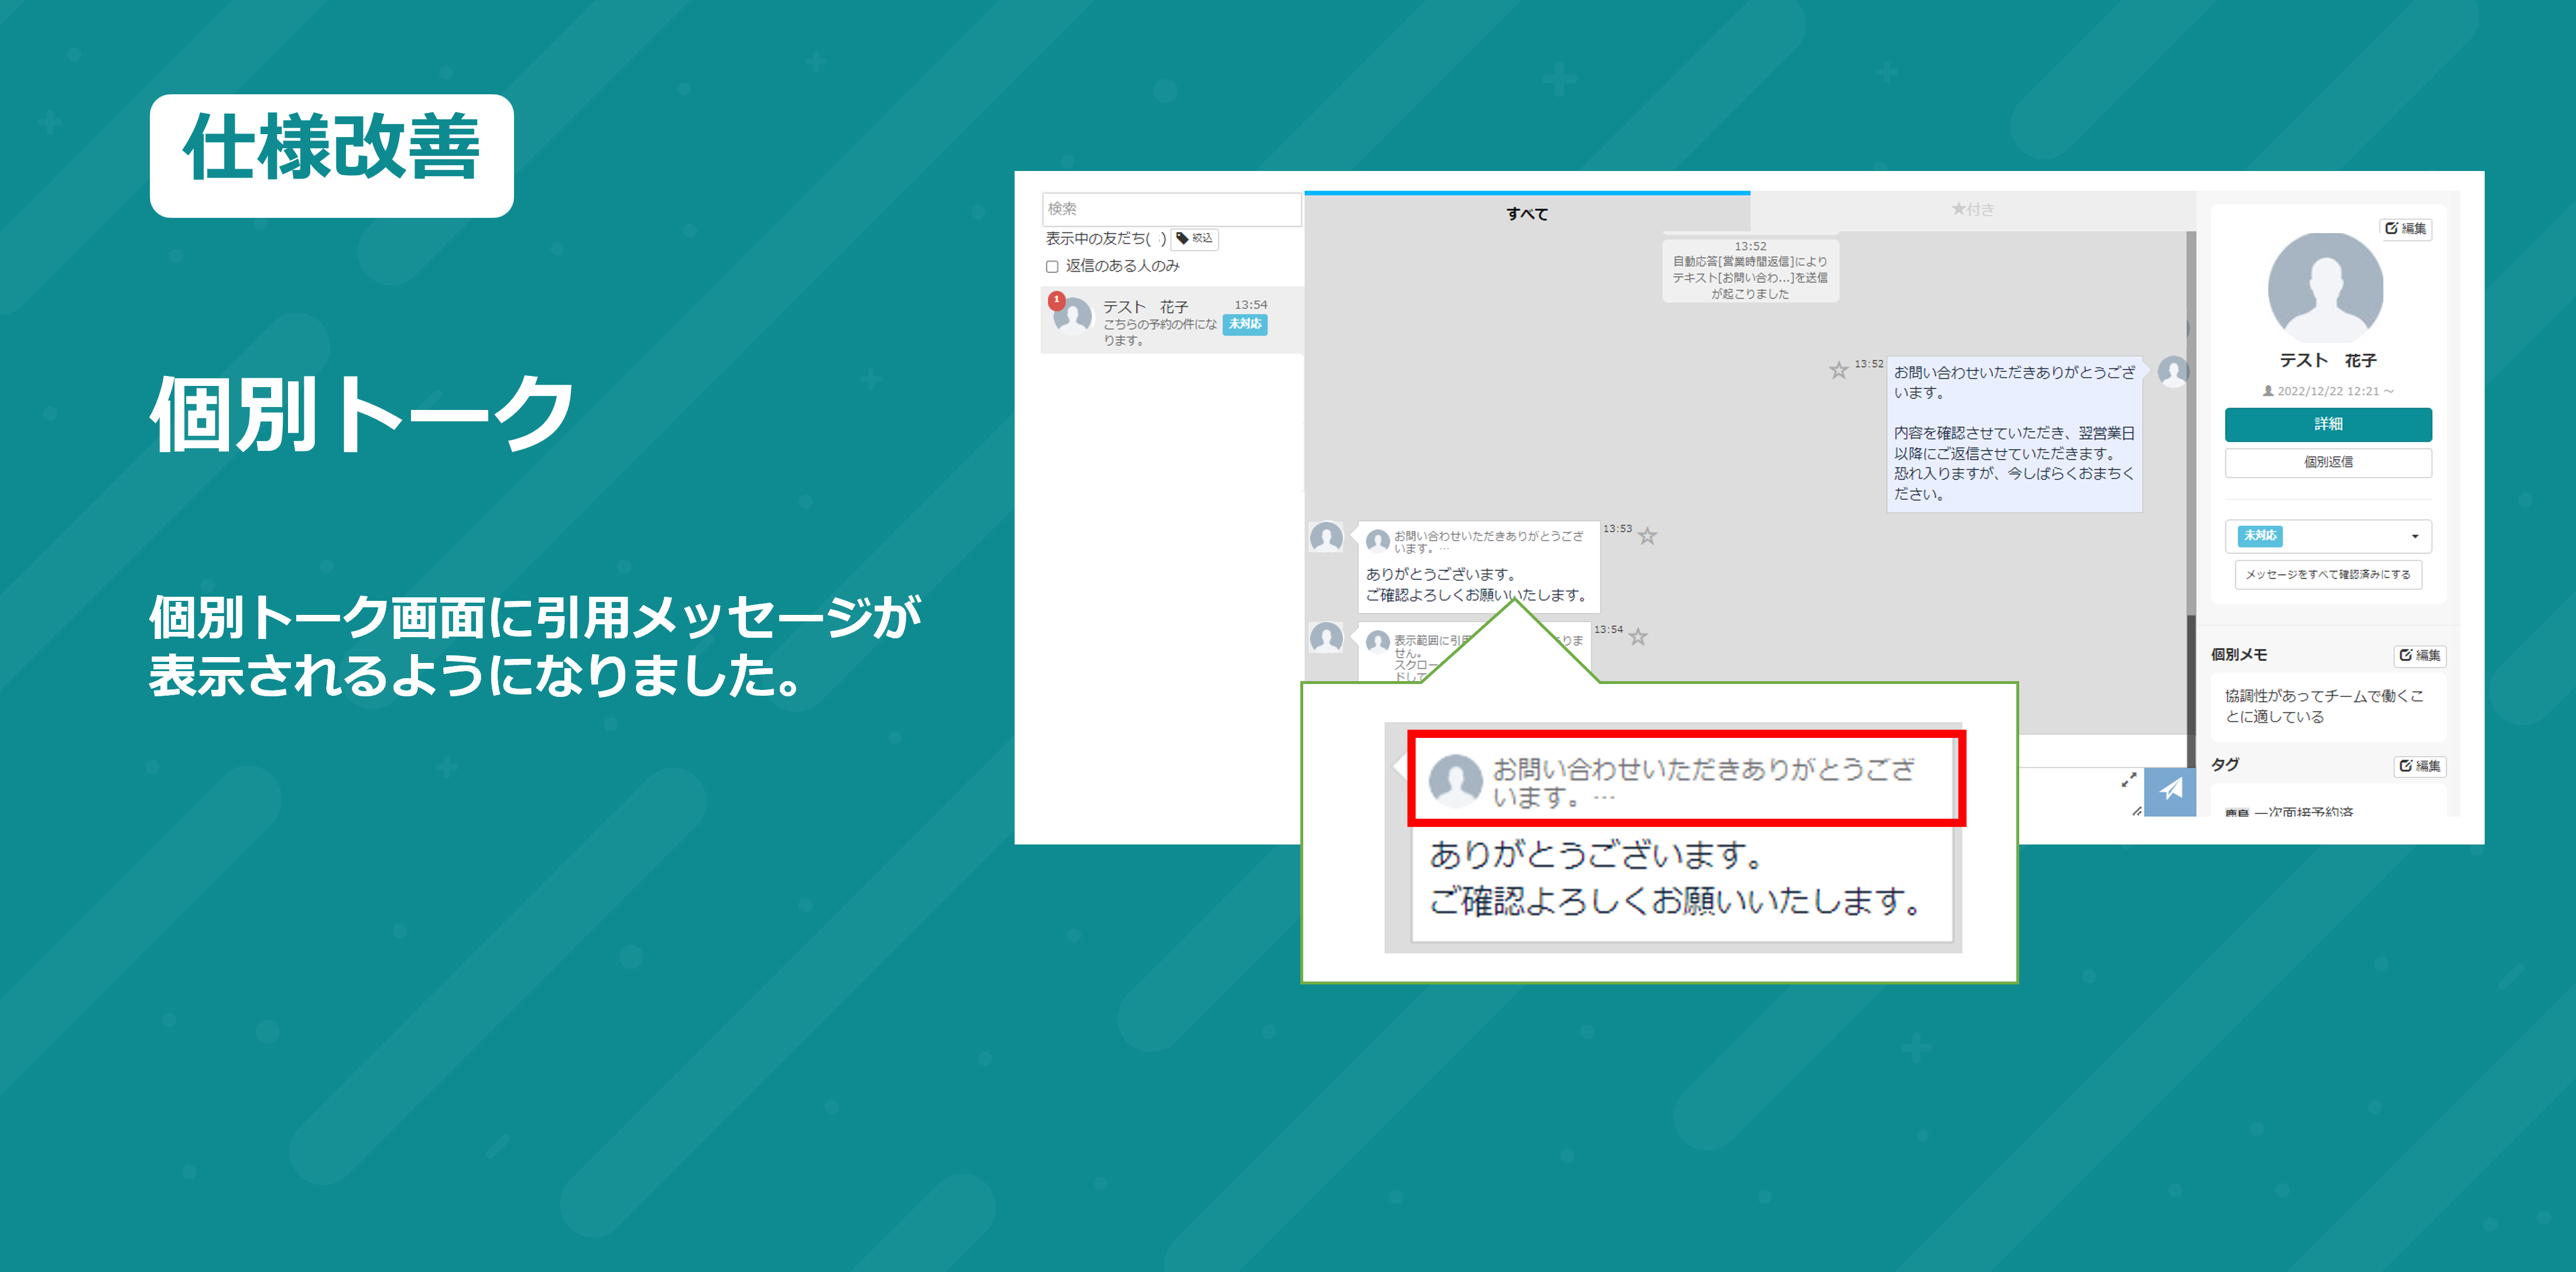Click sender avatar beside 13:53 message

[x=1326, y=537]
